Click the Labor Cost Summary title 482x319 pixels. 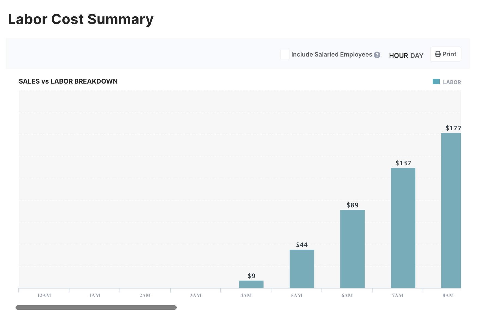pos(81,19)
